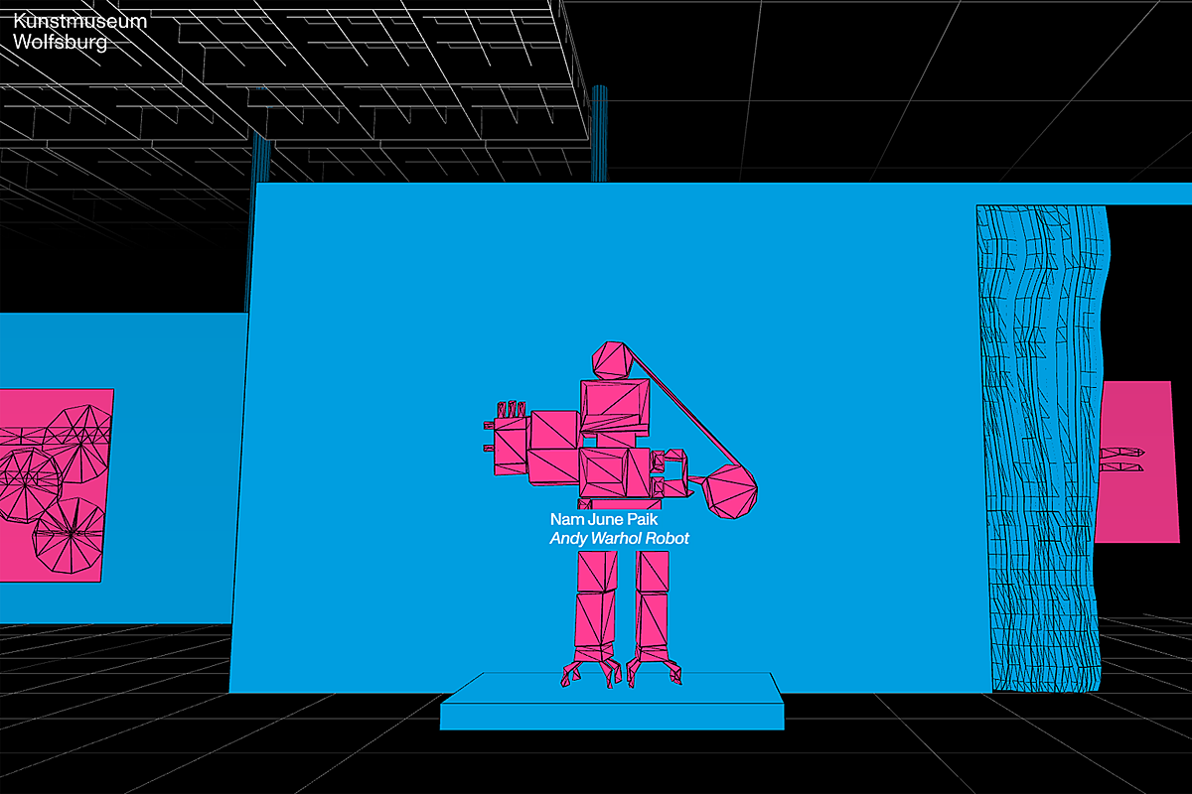
Task: Click the Kunstmuseum Wolfsburg logo
Action: (x=79, y=32)
